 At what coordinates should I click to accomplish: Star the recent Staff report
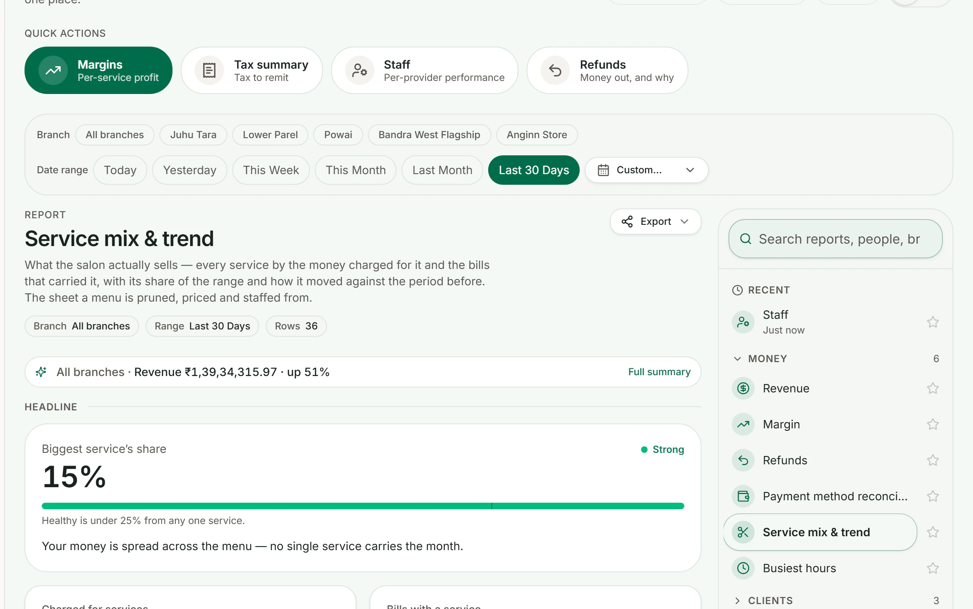click(933, 322)
